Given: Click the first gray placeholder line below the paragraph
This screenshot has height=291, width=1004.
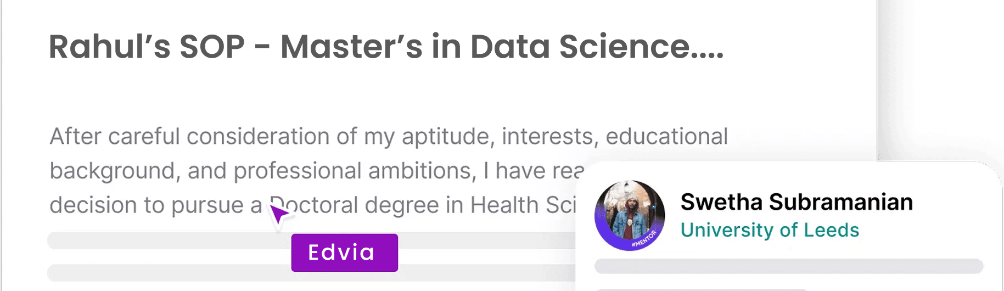Looking at the screenshot, I should (165, 240).
